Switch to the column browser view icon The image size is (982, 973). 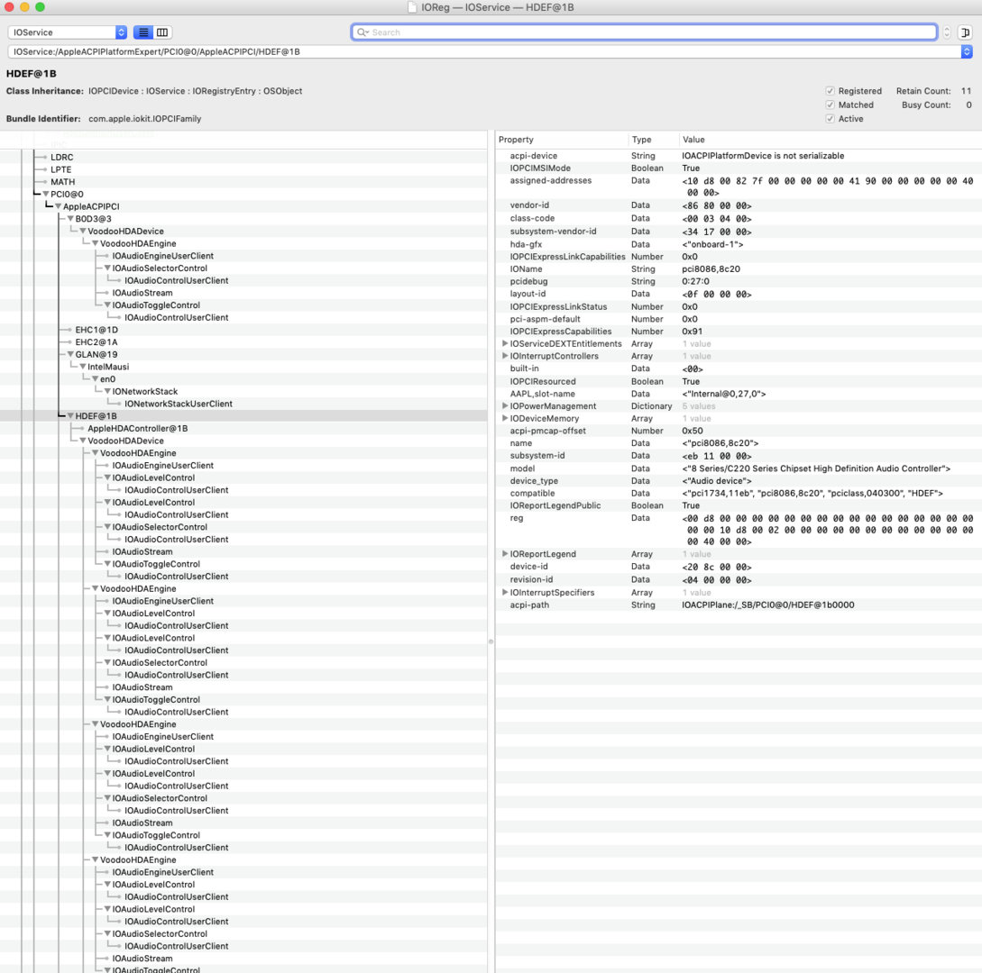162,32
